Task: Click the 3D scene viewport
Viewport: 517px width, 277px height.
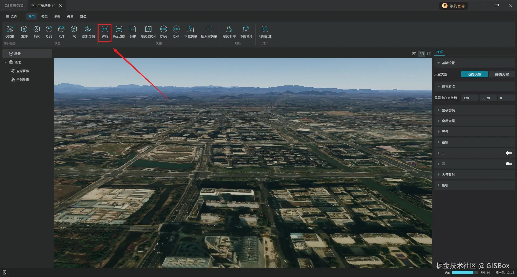Action: coord(243,163)
